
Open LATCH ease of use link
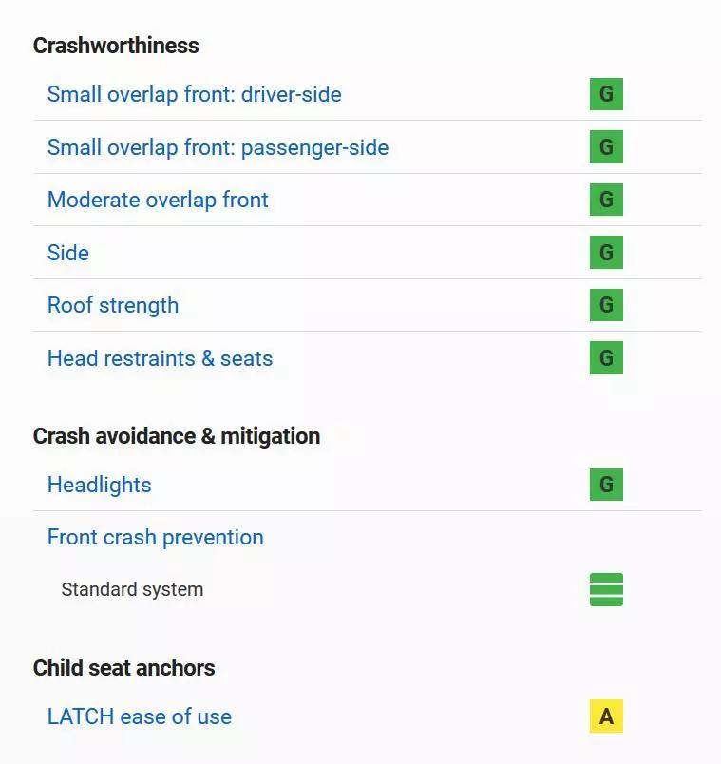(x=139, y=716)
